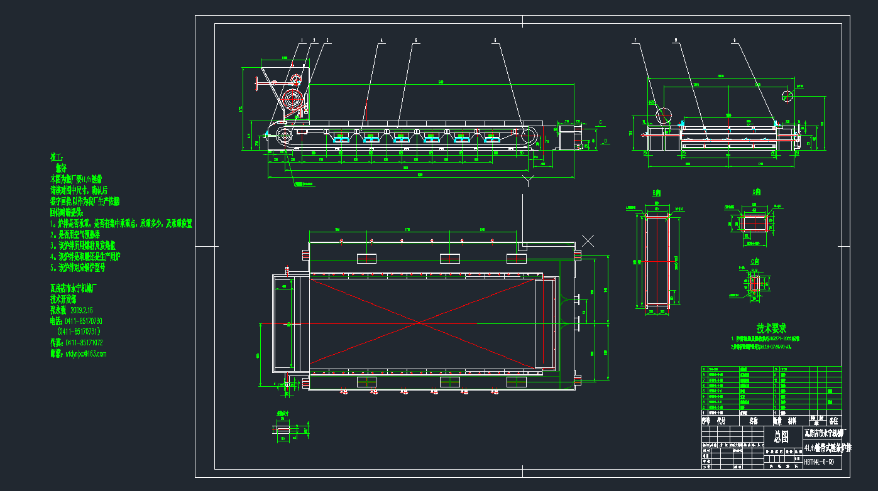Click the 技术开发部 department text

(63, 300)
